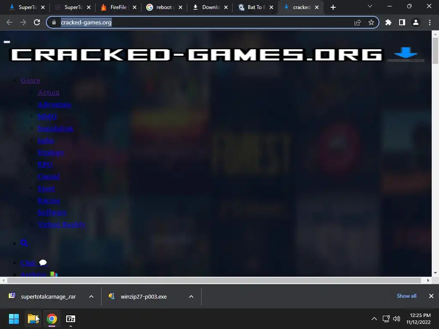
Task: Open the Chrome profile avatar
Action: [x=416, y=22]
